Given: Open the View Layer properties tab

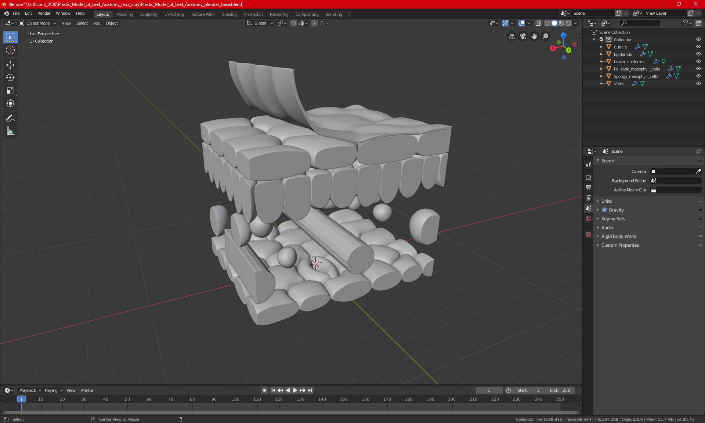Looking at the screenshot, I should (589, 198).
